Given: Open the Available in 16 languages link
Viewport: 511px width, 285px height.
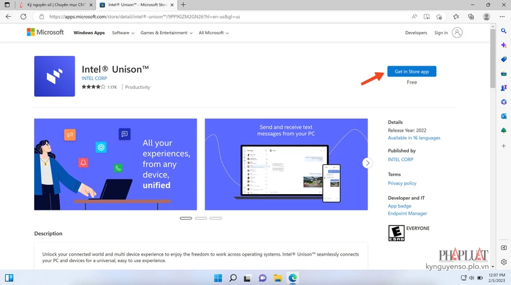Looking at the screenshot, I should point(414,138).
